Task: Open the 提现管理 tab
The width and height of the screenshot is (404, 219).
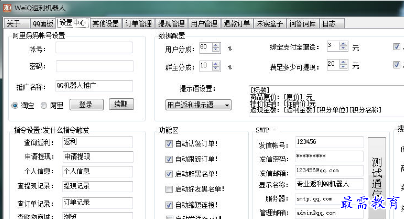Action: pyautogui.click(x=172, y=23)
